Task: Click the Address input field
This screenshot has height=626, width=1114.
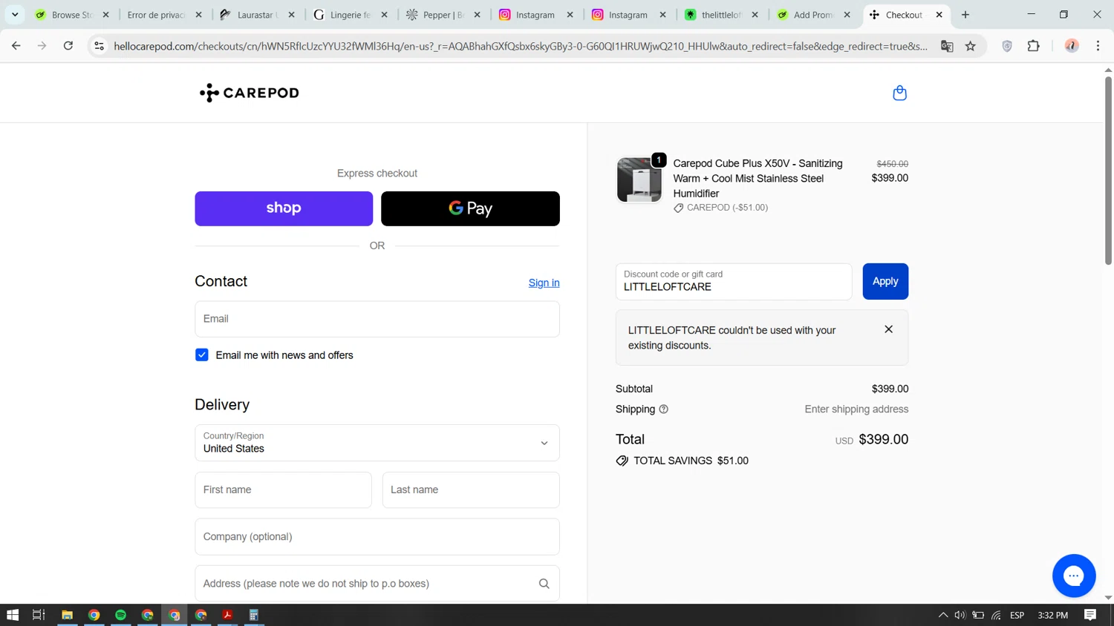Action: click(x=377, y=584)
